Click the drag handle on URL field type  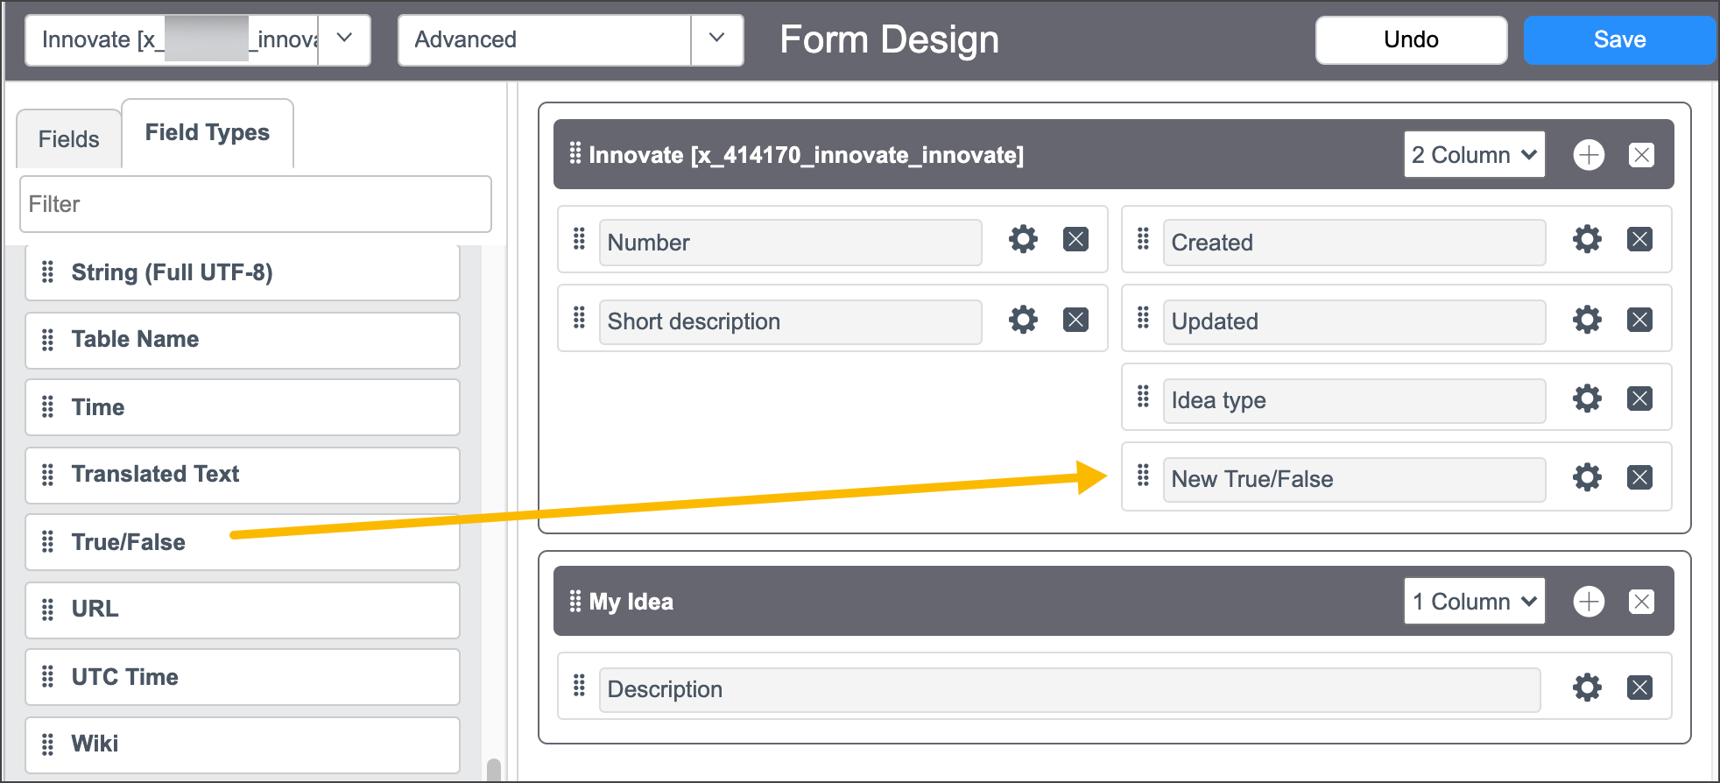pos(48,609)
